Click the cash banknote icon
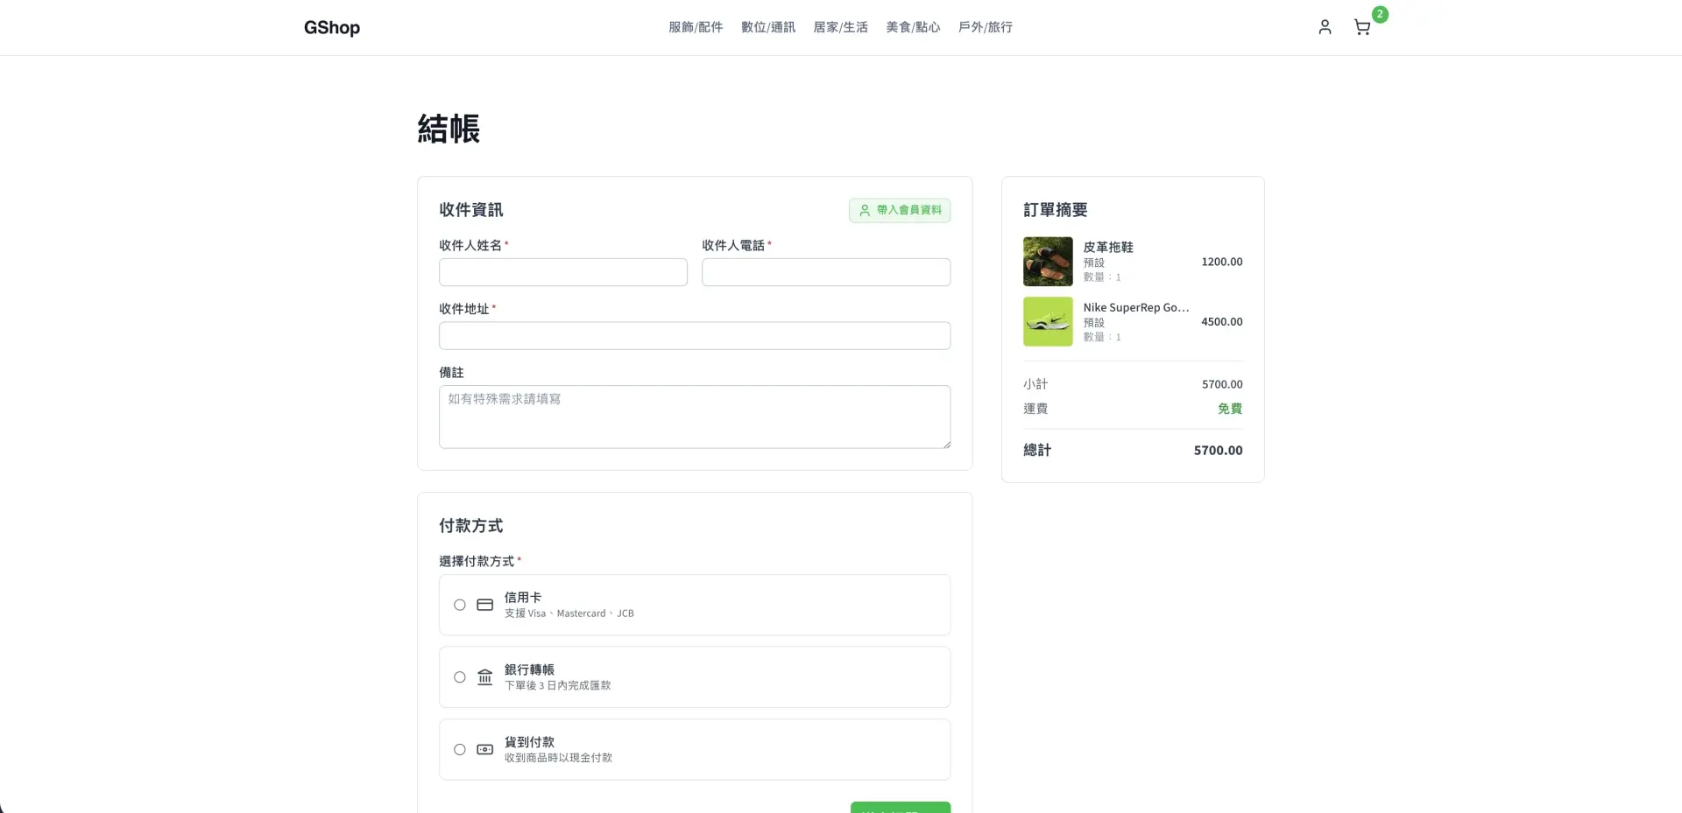The width and height of the screenshot is (1682, 813). [x=484, y=749]
